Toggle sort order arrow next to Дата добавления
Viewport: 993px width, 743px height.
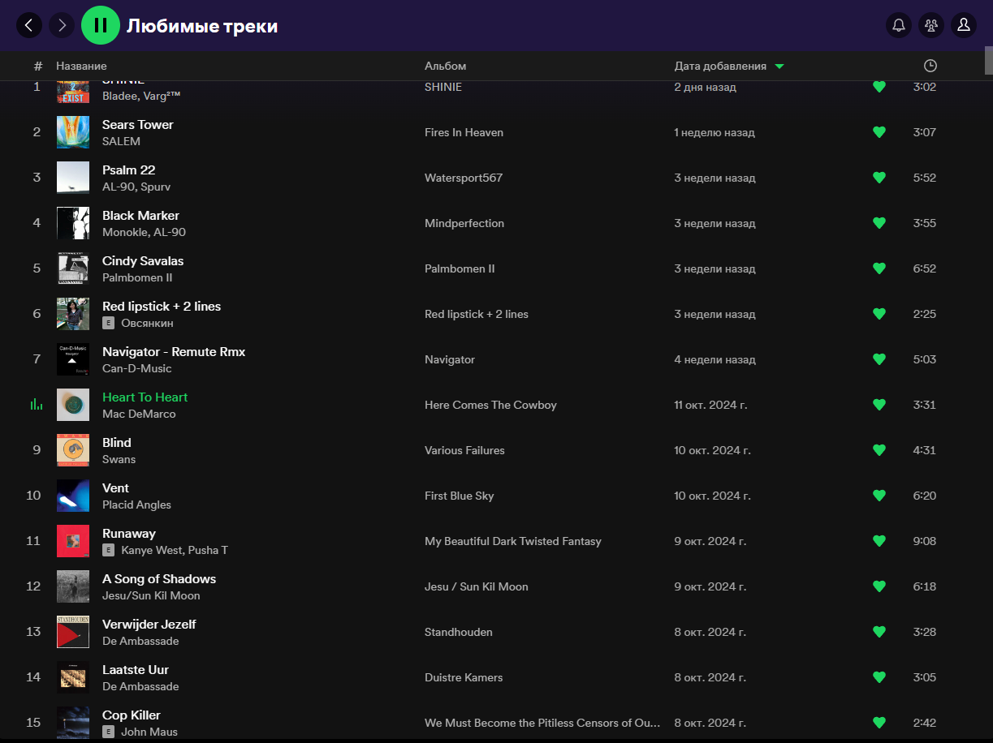(x=779, y=67)
